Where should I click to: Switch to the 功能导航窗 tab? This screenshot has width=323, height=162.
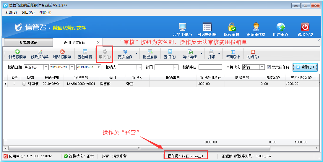click(28, 43)
